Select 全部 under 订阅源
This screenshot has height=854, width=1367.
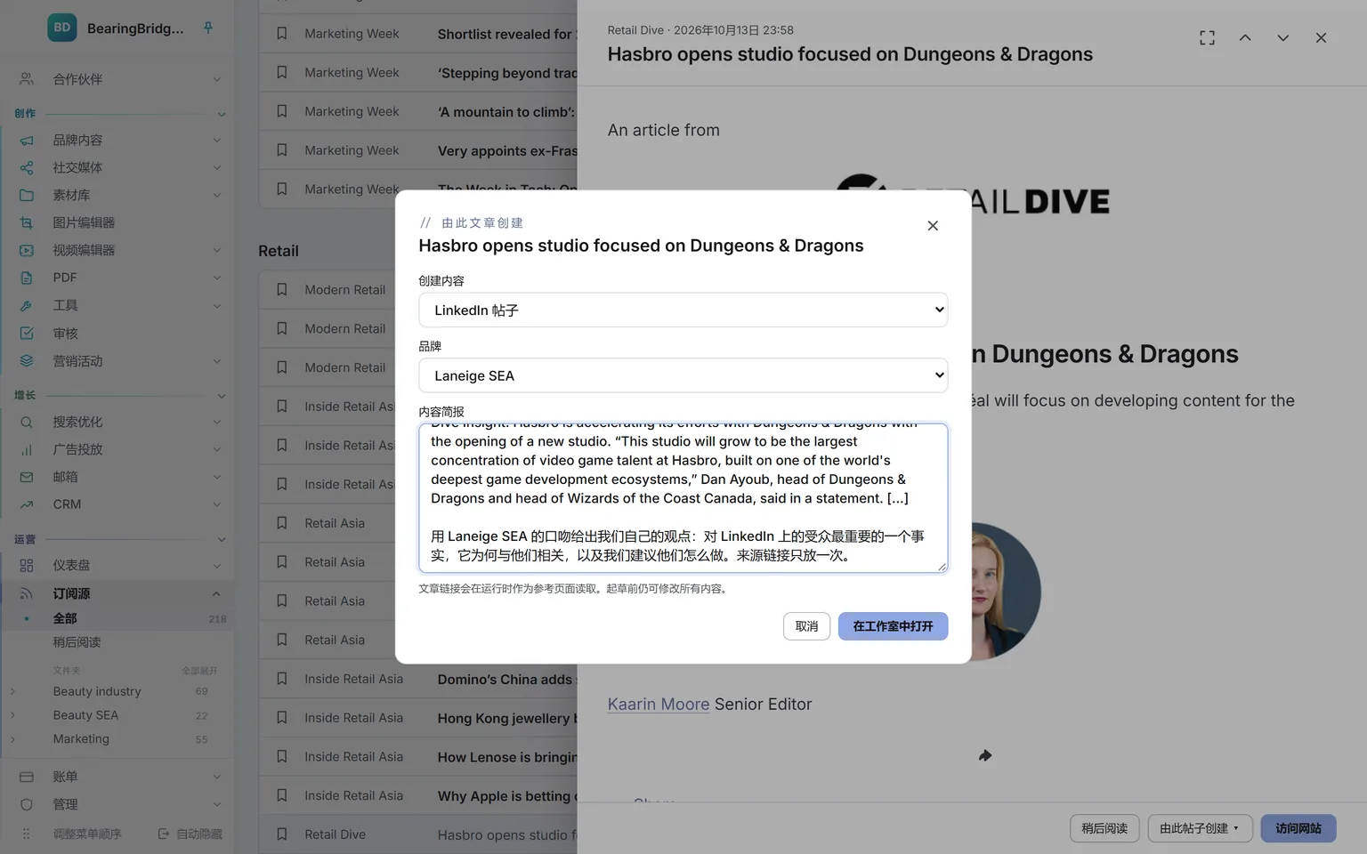(65, 618)
